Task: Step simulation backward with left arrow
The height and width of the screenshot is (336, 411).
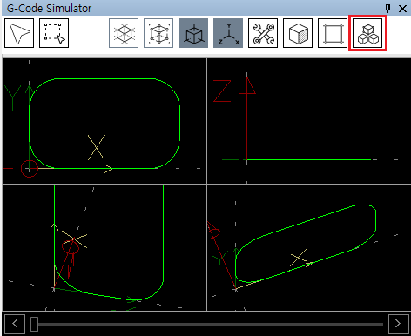Action: (15, 323)
